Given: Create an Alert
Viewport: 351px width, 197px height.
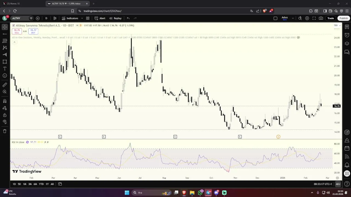Looking at the screenshot, I should (100, 18).
